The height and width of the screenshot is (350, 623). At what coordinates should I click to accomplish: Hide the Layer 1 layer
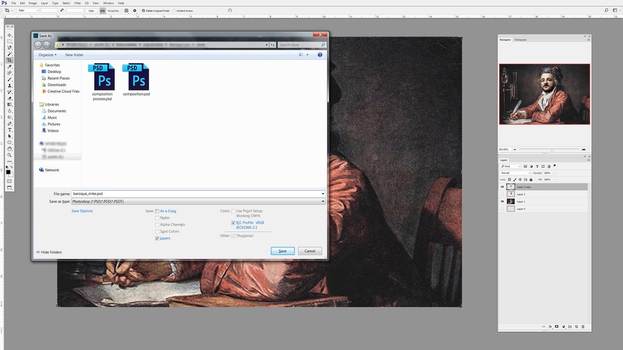[x=502, y=202]
